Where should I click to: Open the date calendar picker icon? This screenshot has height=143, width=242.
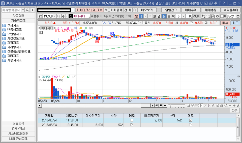coord(238,16)
